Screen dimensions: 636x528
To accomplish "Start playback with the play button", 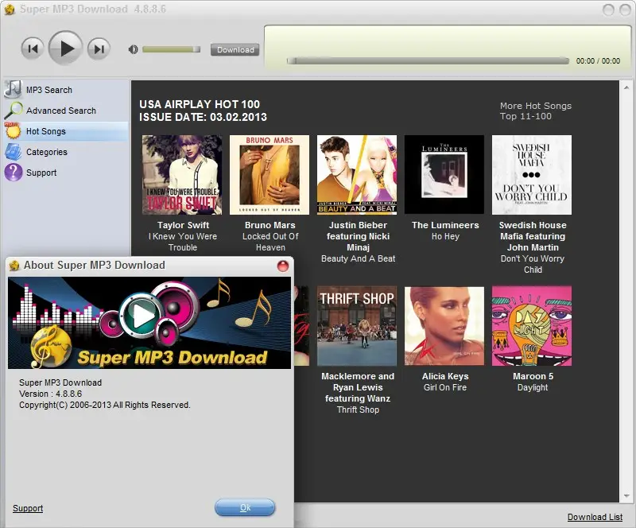I will [x=66, y=49].
